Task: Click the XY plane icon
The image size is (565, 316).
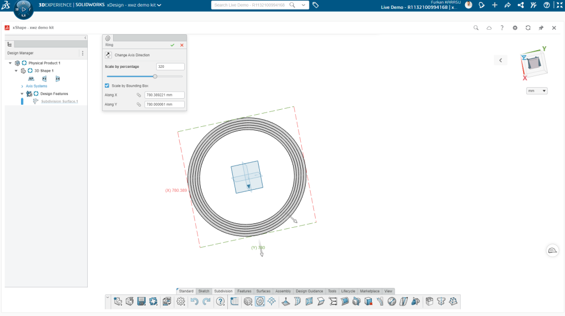Action: click(x=31, y=79)
